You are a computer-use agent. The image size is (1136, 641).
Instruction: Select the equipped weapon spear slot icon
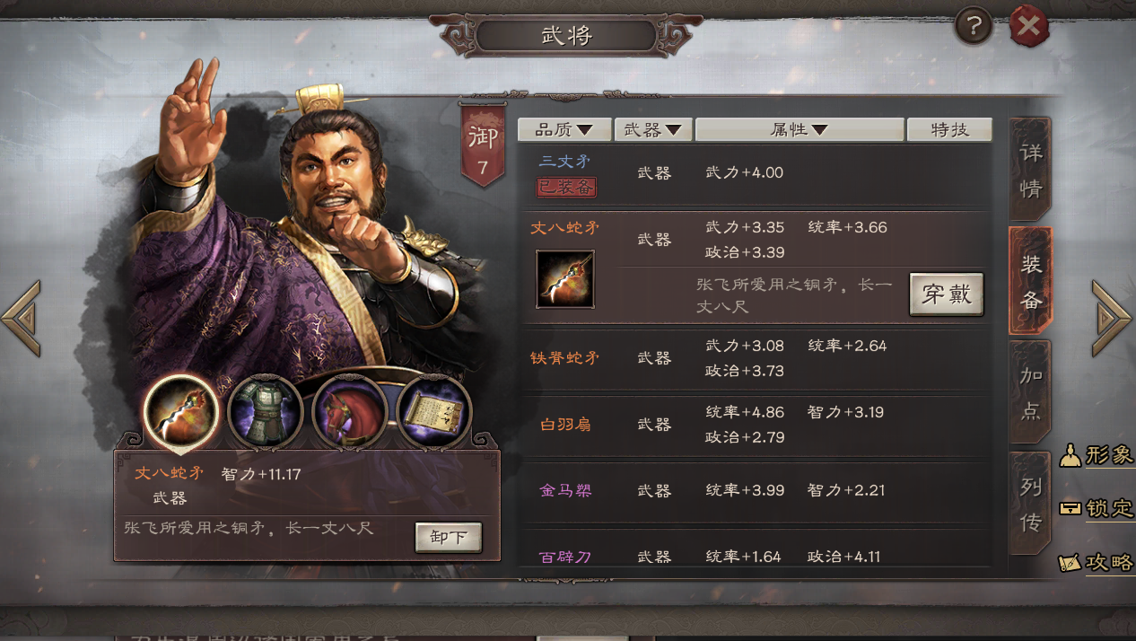point(181,412)
